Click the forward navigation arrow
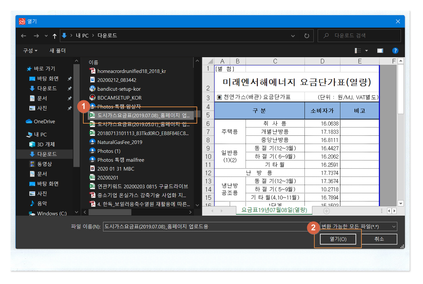 (x=36, y=36)
